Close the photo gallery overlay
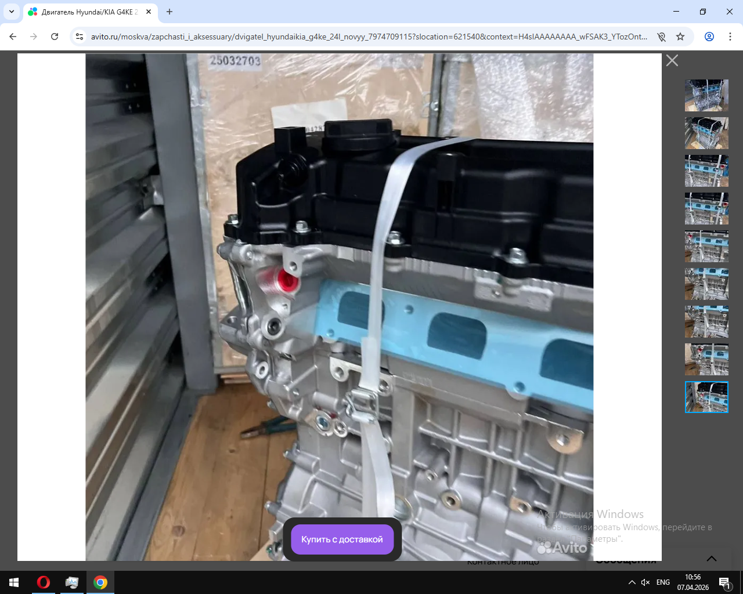Image resolution: width=743 pixels, height=594 pixels. click(672, 60)
